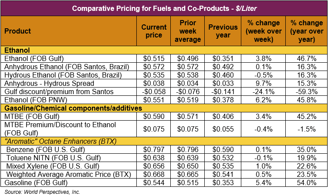328x196 pixels.
Task: Click the Source: World Perspectives, Inc. footnote
Action: (x=42, y=191)
